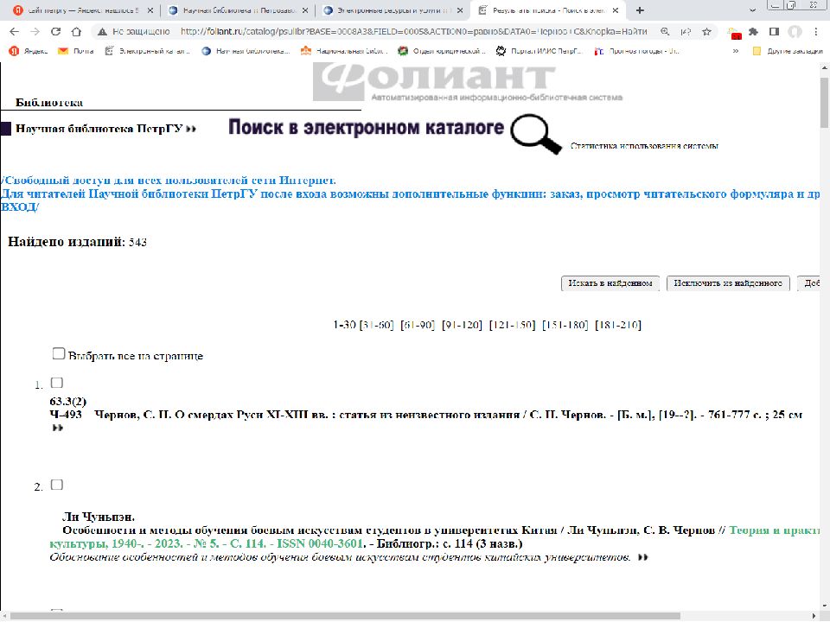Viewport: 830px width, 622px height.
Task: Click the magnifying glass search icon
Action: 536,134
